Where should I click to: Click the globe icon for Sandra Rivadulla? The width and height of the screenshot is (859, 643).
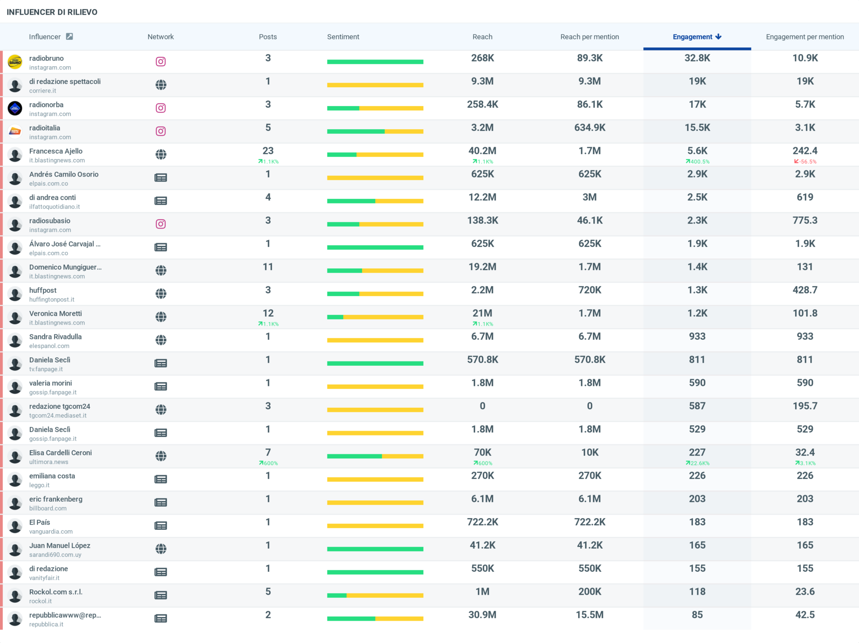pos(161,340)
